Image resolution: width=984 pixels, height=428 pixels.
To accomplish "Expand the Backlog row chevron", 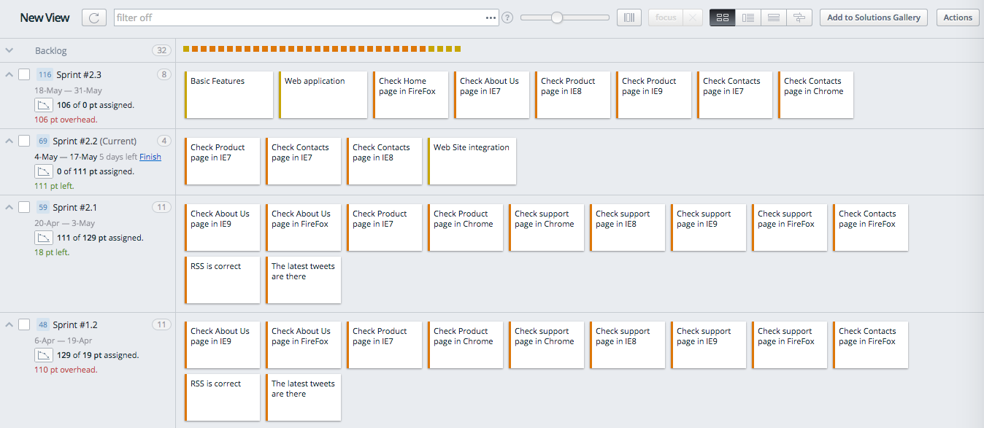I will 9,50.
